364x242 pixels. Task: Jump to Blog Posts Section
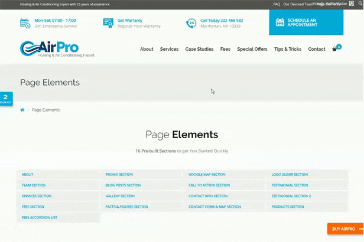point(123,185)
